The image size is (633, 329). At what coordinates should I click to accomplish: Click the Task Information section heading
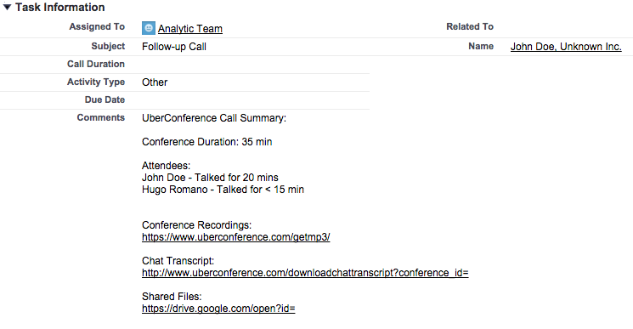60,8
